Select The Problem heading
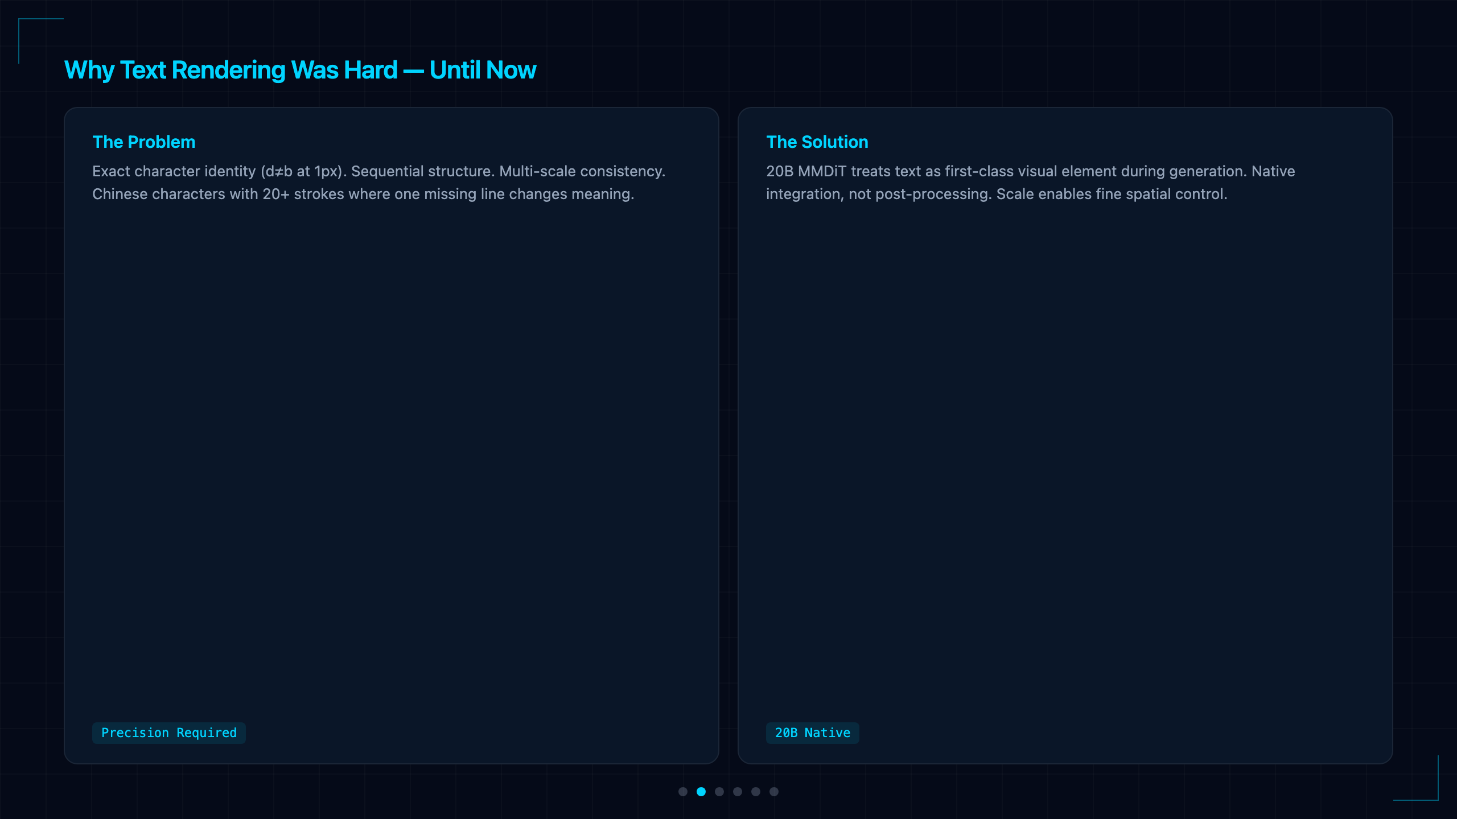 pyautogui.click(x=144, y=142)
